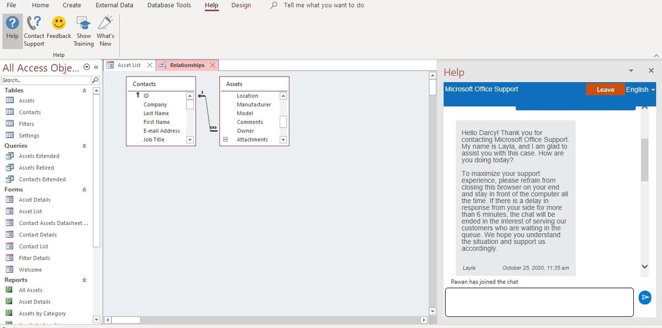
Task: Collapse the Attachments field in the Assets box
Action: coord(225,139)
